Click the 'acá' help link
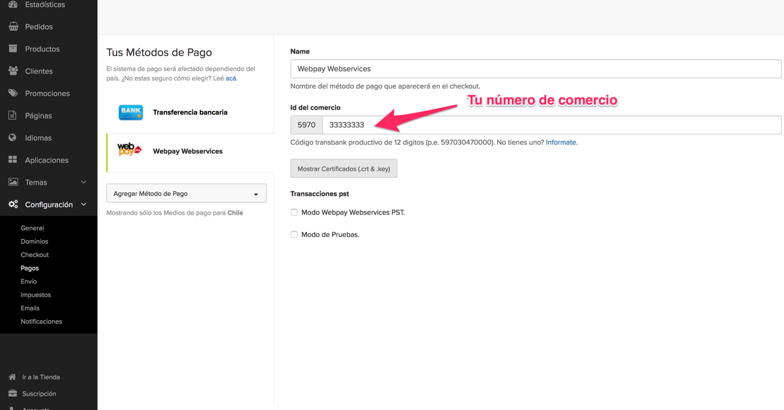The width and height of the screenshot is (784, 410). 231,78
